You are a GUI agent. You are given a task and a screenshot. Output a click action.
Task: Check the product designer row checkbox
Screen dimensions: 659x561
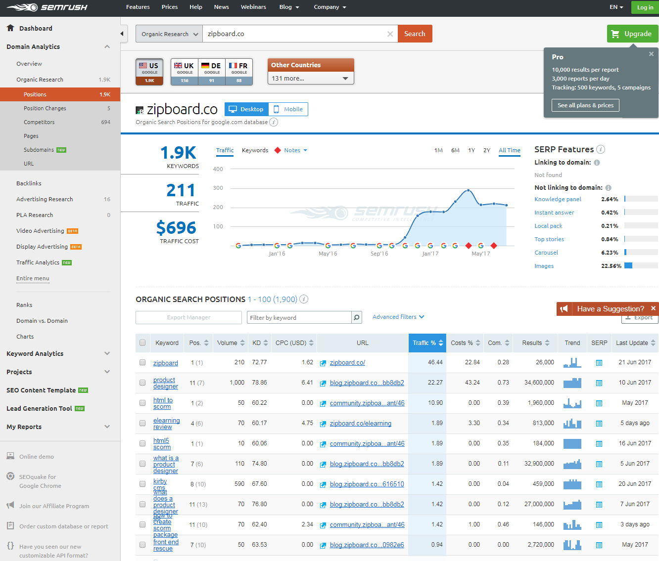[142, 383]
